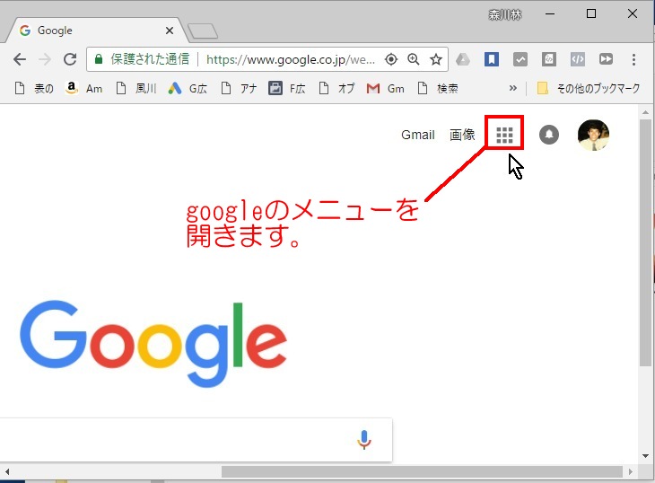Open Google notifications bell

[549, 135]
